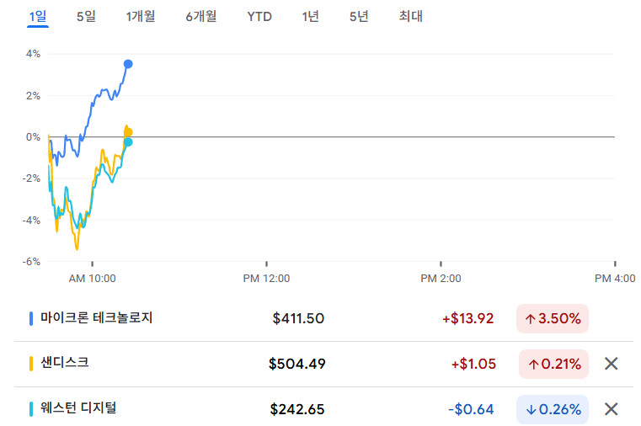641x426 pixels.
Task: Click the teal 웨스턴 디지털 color marker
Action: pyautogui.click(x=31, y=409)
